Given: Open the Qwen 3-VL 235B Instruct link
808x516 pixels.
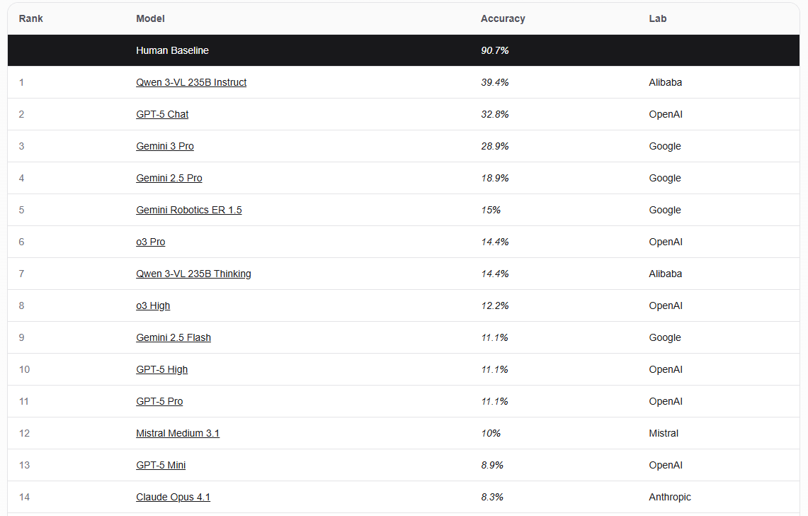Looking at the screenshot, I should (x=191, y=82).
